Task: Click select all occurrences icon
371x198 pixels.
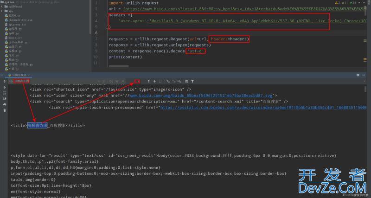Action: [179, 81]
